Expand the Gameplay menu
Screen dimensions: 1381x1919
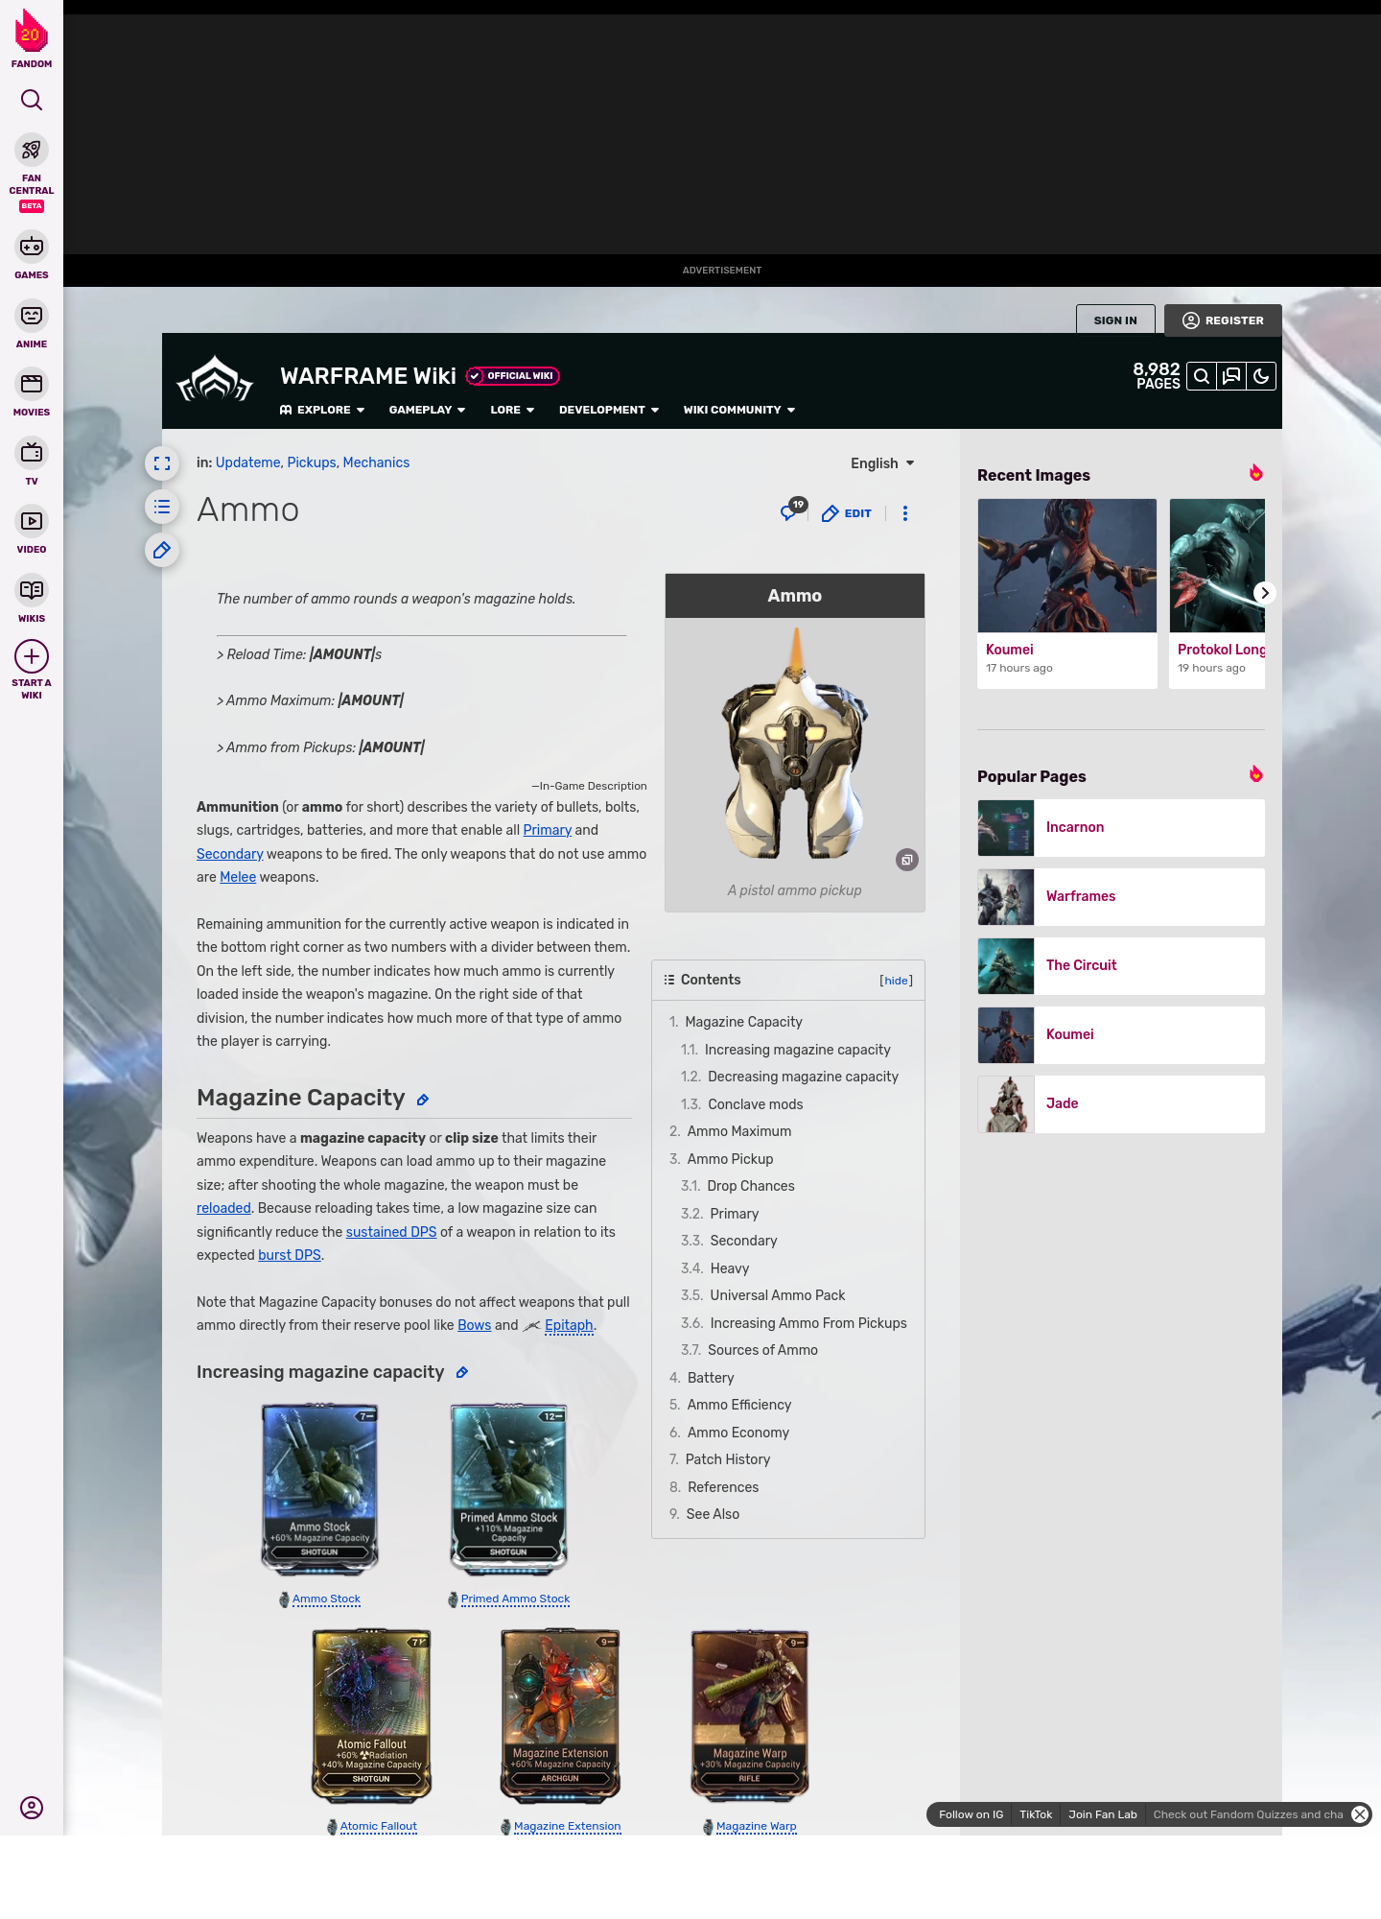click(427, 410)
